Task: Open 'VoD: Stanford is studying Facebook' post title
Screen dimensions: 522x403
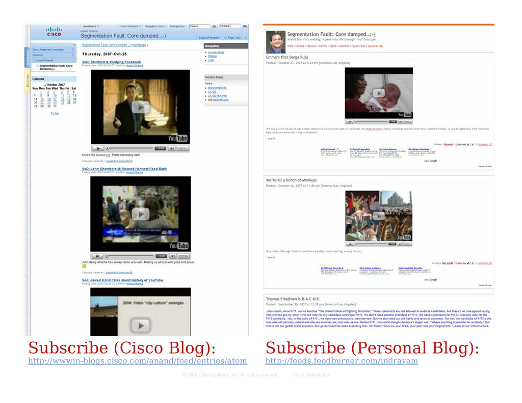Action: coord(111,62)
